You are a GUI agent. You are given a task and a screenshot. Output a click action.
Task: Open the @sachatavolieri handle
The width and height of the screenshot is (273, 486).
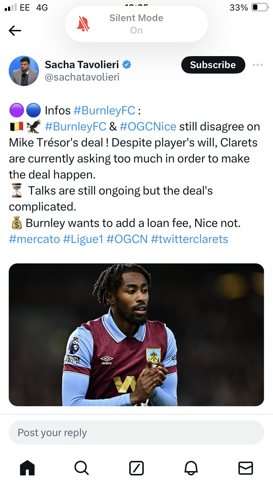[82, 77]
